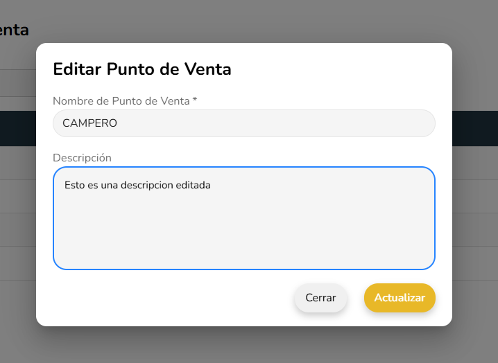
Task: Place cursor on the word "editada"
Action: pos(194,185)
